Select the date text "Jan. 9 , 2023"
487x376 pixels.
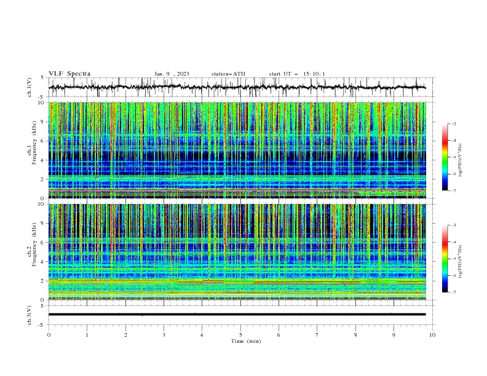tap(172, 74)
